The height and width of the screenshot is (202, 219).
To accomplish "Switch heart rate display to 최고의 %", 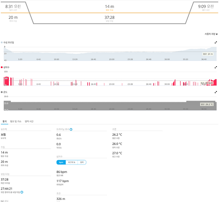I will (72, 163).
